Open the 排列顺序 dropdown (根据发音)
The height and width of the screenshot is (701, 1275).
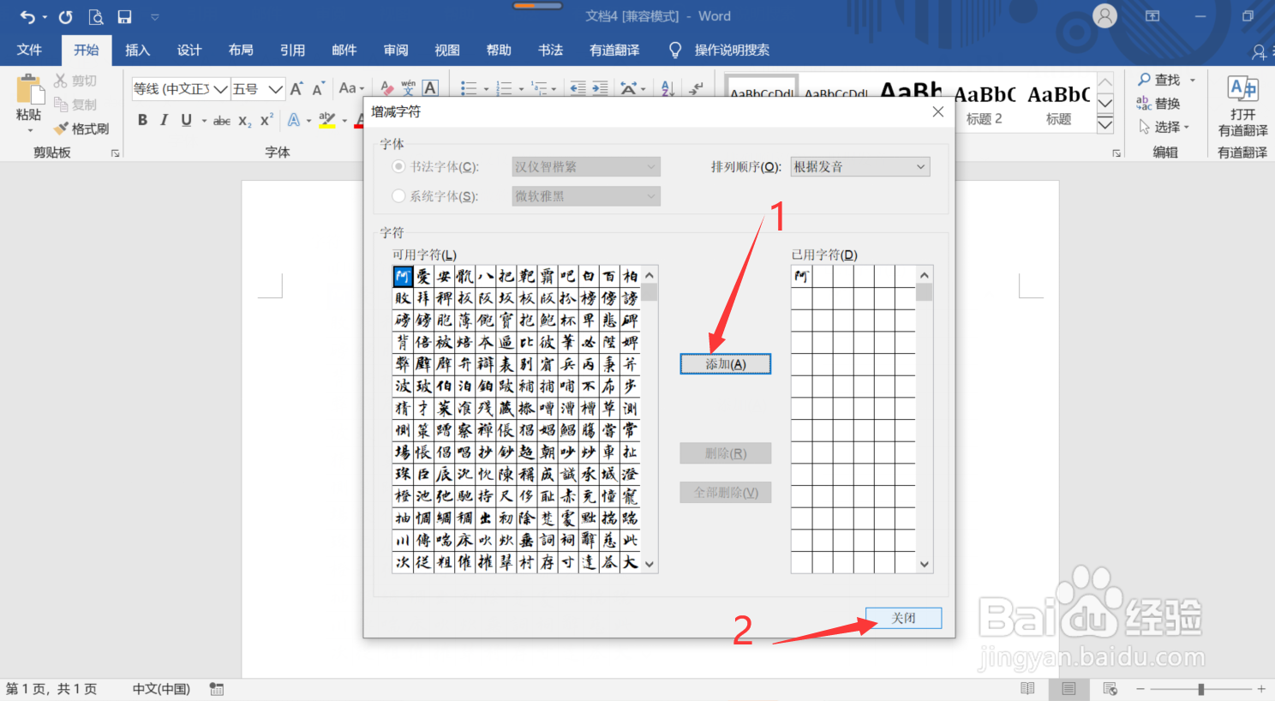pyautogui.click(x=860, y=166)
